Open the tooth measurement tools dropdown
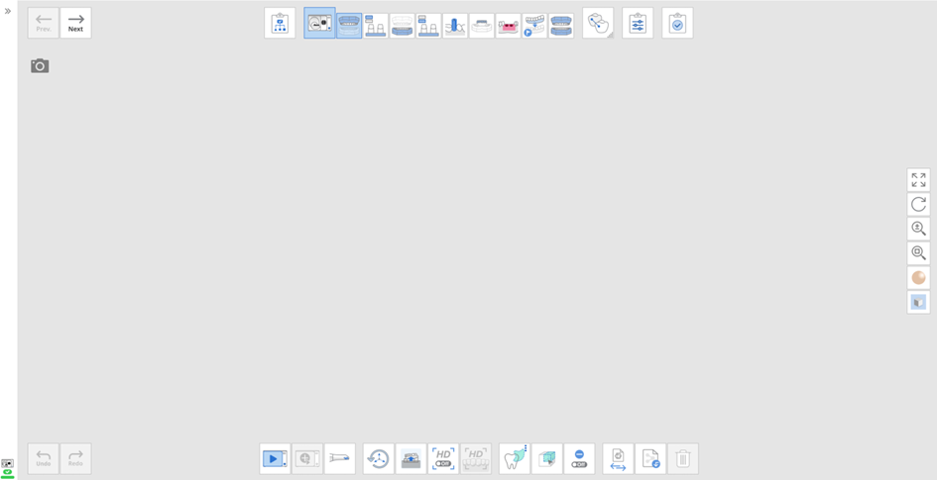The height and width of the screenshot is (480, 937). tap(598, 23)
